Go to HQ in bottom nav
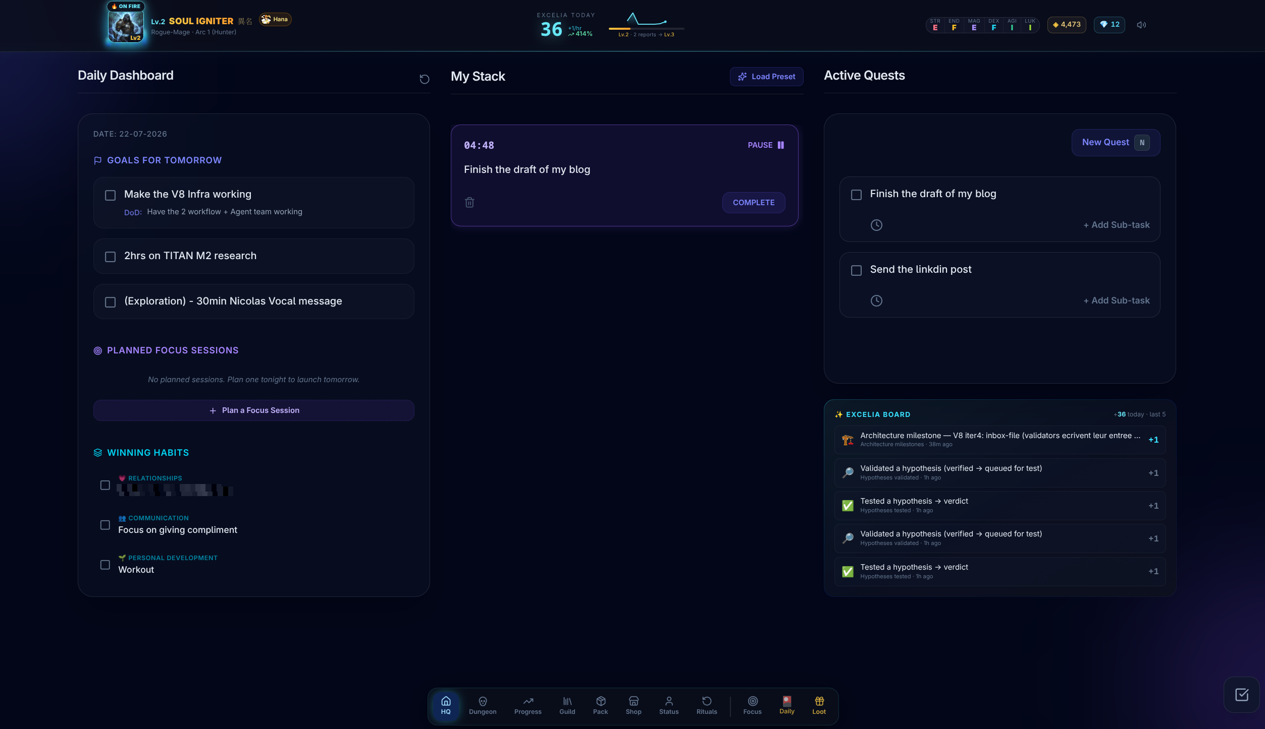 point(446,705)
